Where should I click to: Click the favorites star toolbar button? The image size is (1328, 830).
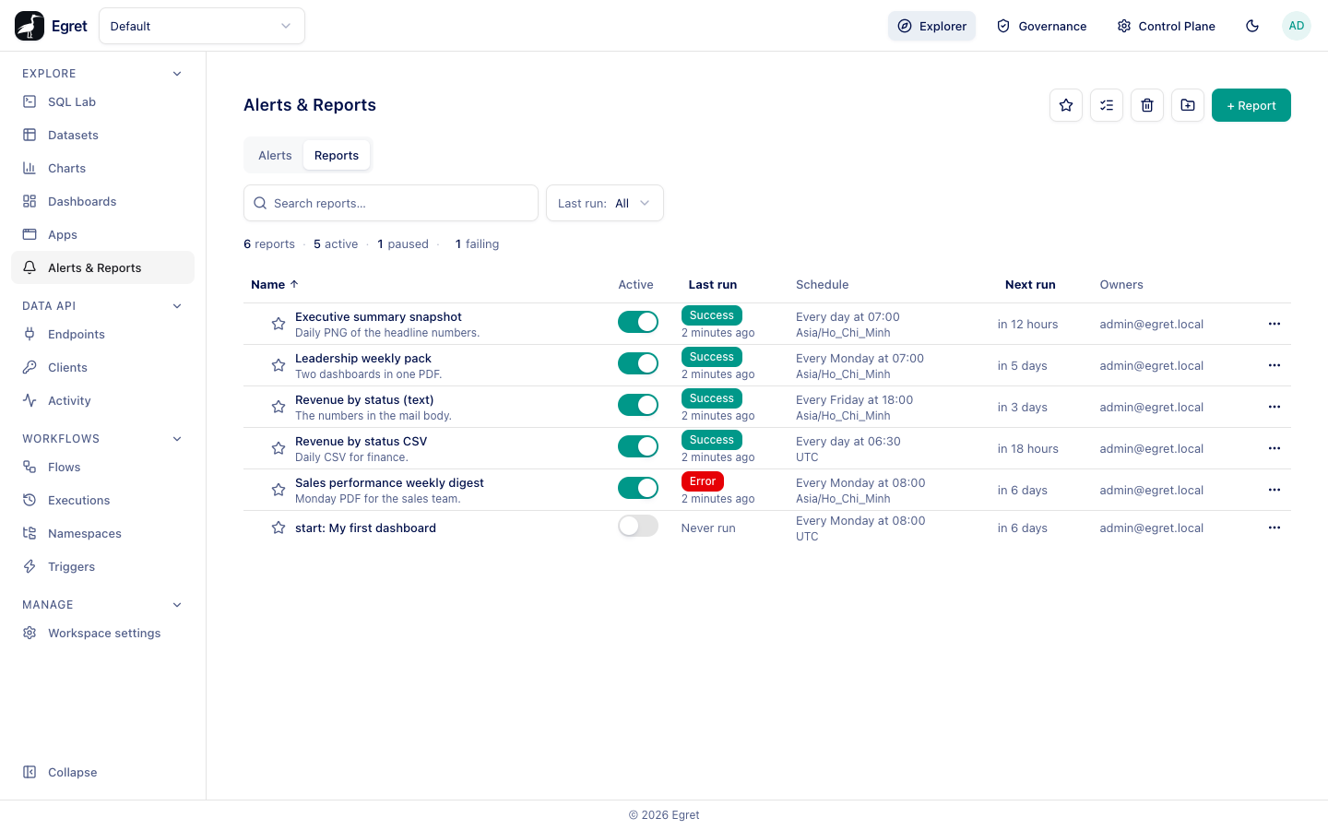point(1066,105)
